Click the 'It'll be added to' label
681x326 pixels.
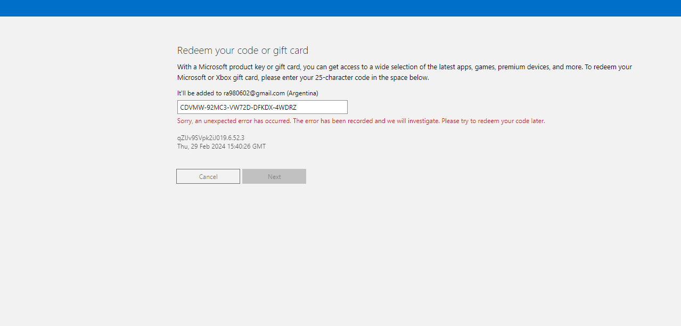coord(200,93)
